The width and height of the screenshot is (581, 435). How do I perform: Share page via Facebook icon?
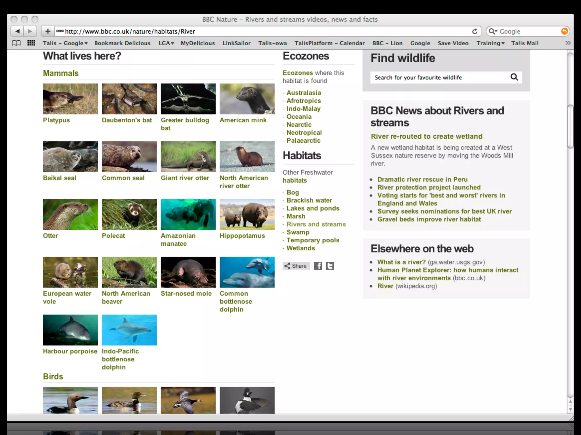[318, 266]
